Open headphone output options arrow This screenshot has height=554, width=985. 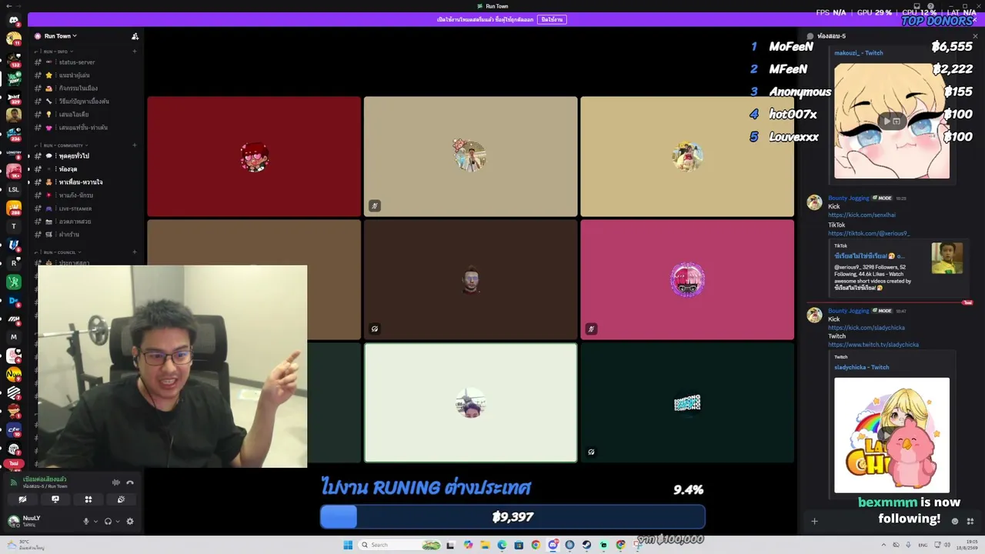117,521
